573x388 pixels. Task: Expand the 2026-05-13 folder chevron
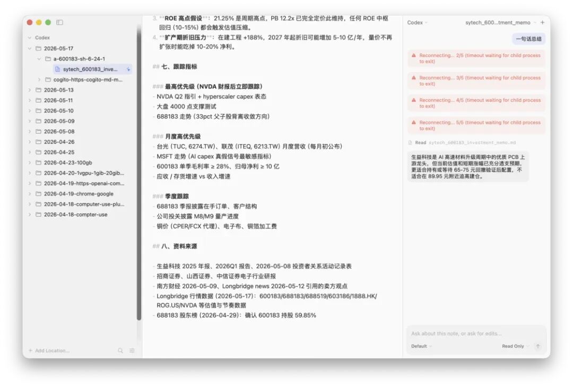pos(30,90)
